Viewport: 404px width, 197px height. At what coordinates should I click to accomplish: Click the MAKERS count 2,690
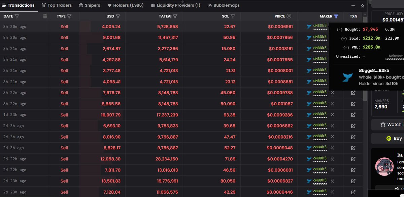point(381,107)
